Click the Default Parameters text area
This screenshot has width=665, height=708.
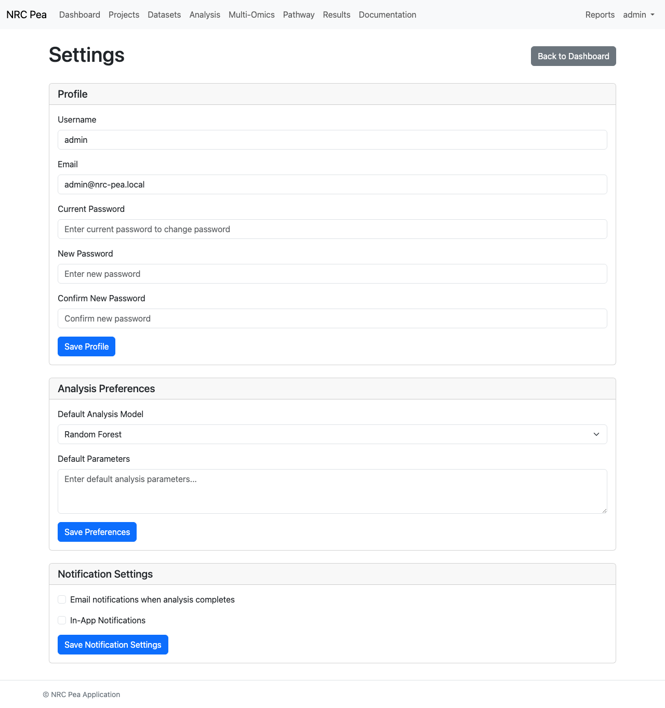(x=332, y=491)
